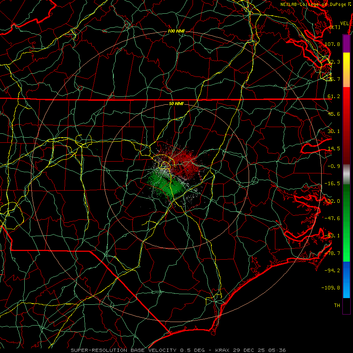Click the VEL legend title

(x=344, y=23)
